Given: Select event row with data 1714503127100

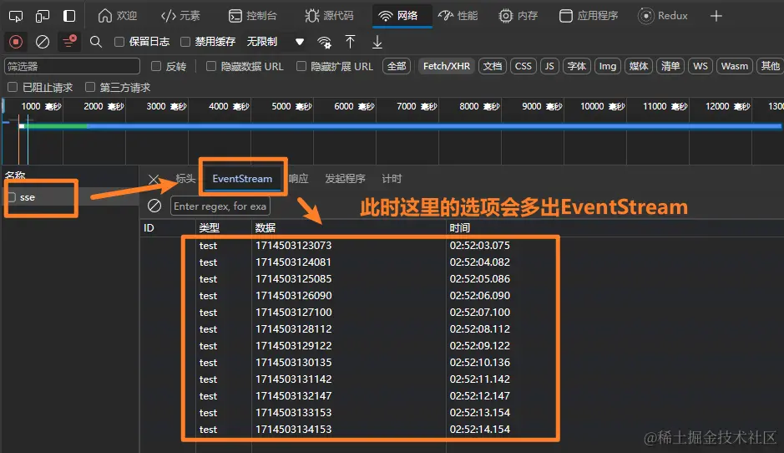Looking at the screenshot, I should pyautogui.click(x=462, y=313).
